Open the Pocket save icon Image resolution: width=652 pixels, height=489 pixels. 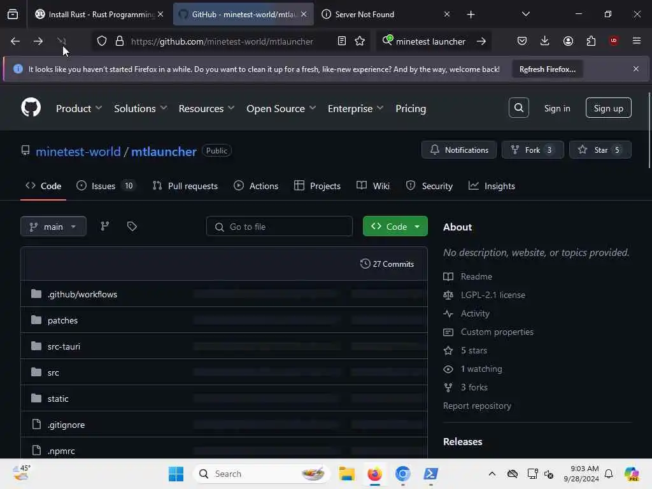tap(522, 41)
